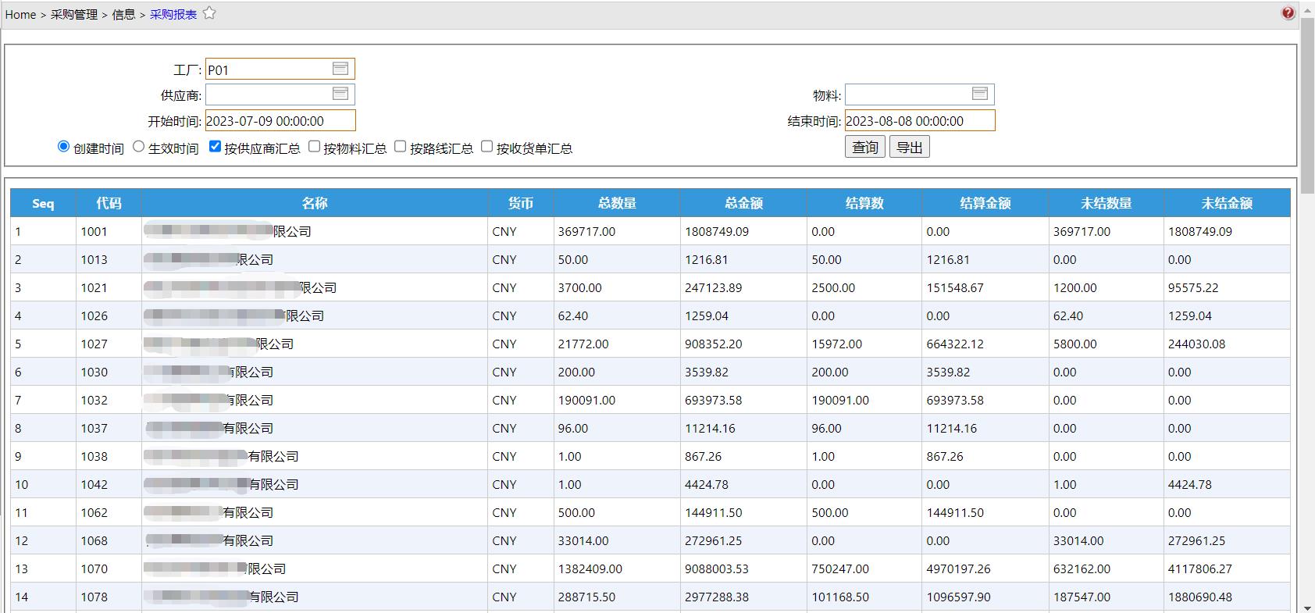Click the 未结金额 column header
Screen dimensions: 1315x613
point(1227,203)
